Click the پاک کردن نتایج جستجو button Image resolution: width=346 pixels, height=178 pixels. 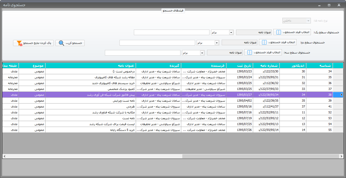pyautogui.click(x=34, y=43)
